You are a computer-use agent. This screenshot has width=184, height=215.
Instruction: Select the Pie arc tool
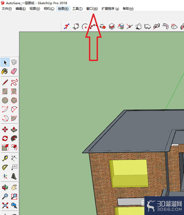point(14,118)
